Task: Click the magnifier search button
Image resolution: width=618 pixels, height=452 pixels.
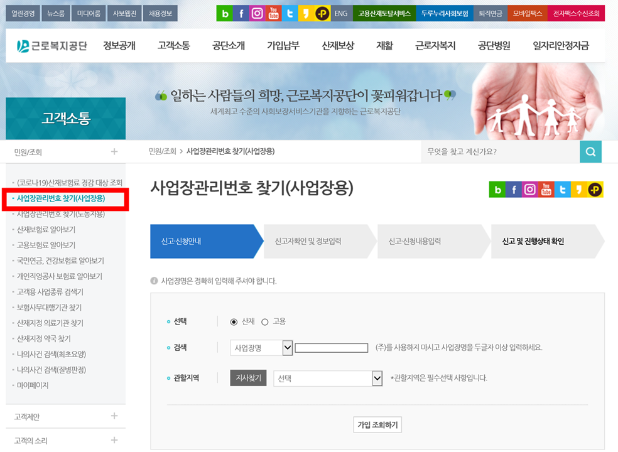Action: (590, 152)
